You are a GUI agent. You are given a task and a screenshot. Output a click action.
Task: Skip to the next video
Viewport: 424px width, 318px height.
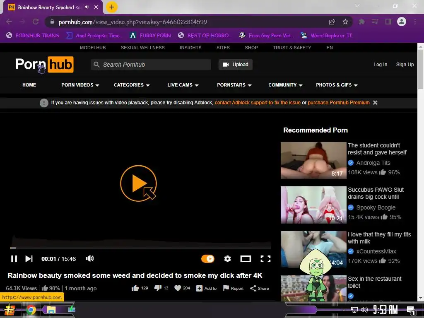[29, 259]
